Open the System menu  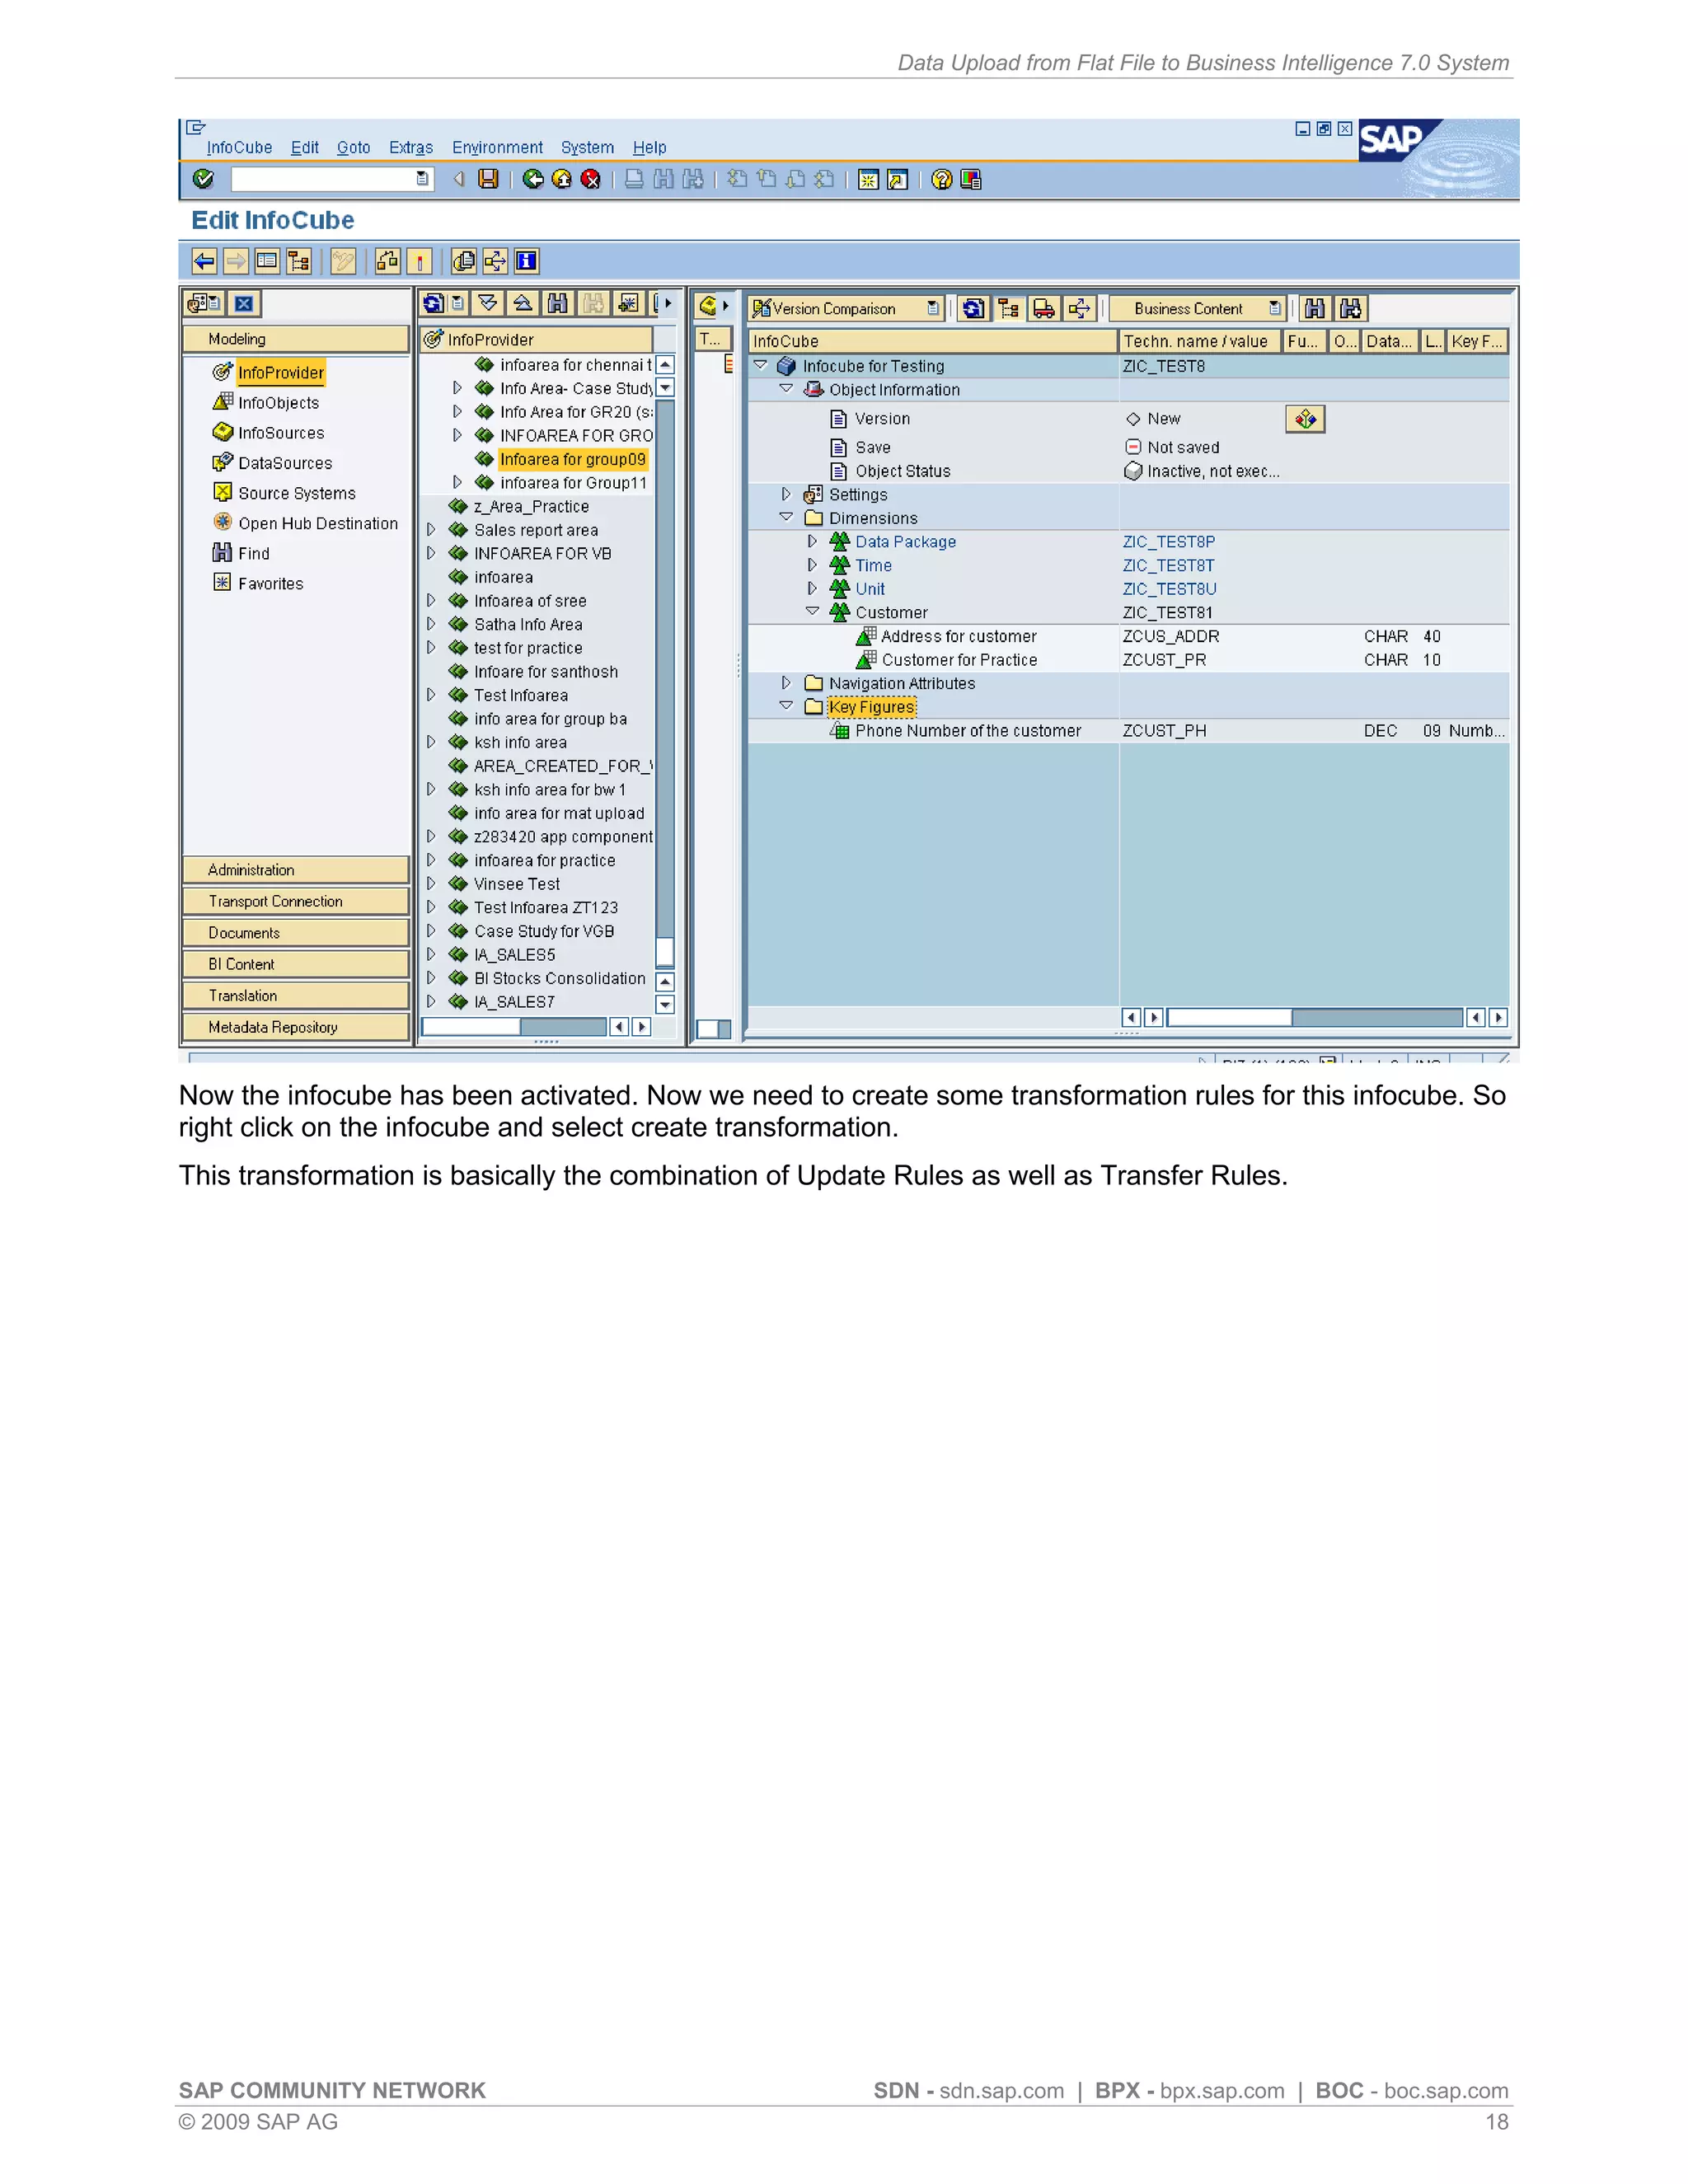587,148
